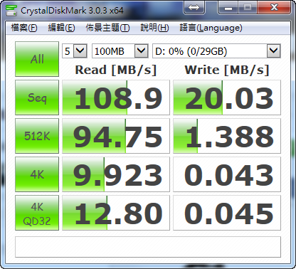Start the 512K benchmark test
This screenshot has height=269, width=296.
click(37, 136)
